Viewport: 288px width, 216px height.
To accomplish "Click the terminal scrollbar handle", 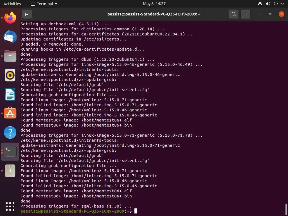I will [286, 210].
